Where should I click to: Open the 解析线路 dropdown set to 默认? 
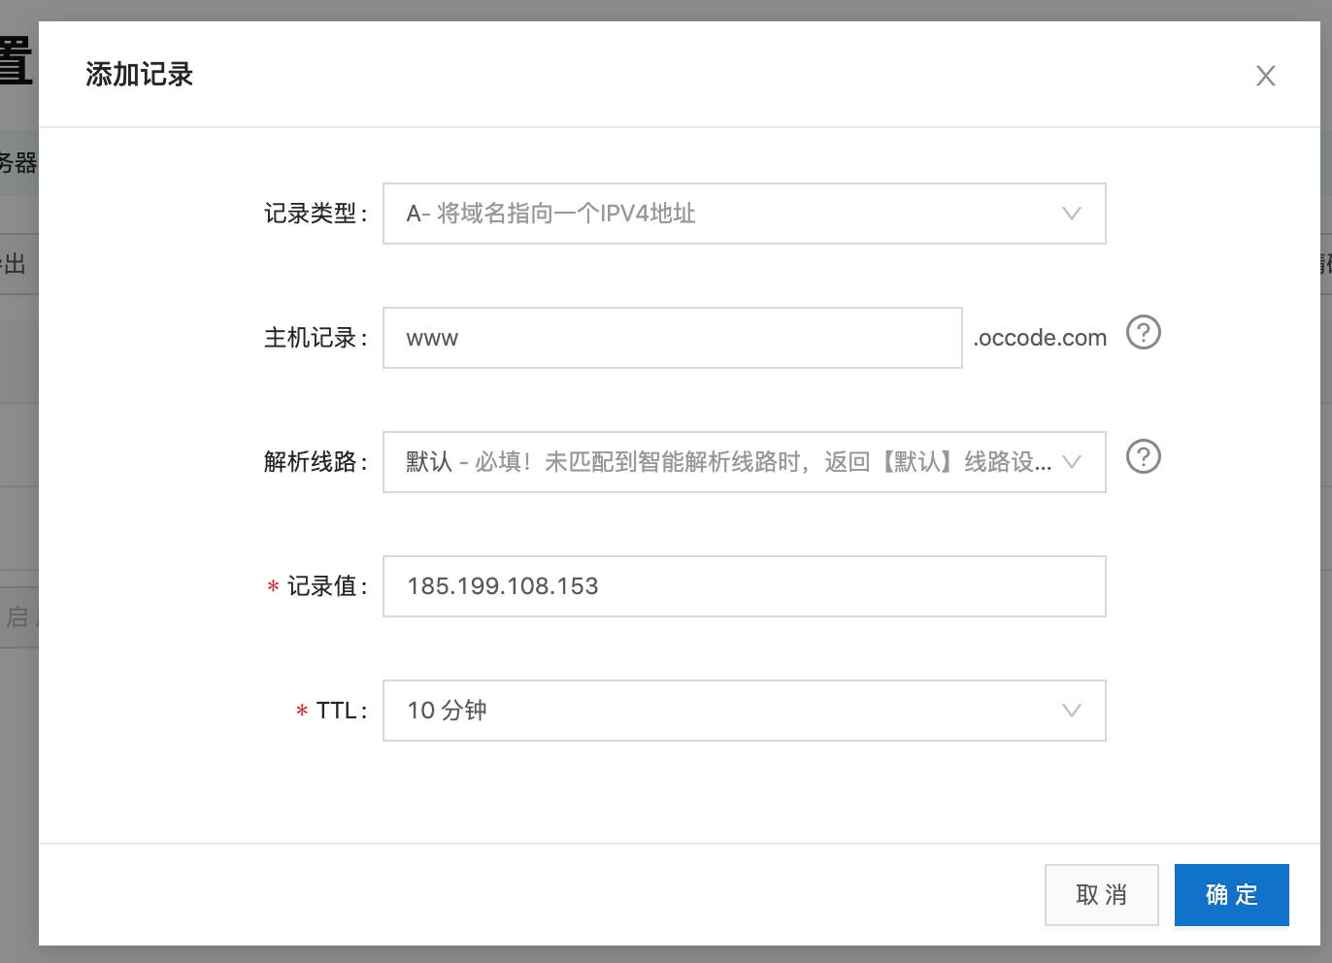coord(745,462)
